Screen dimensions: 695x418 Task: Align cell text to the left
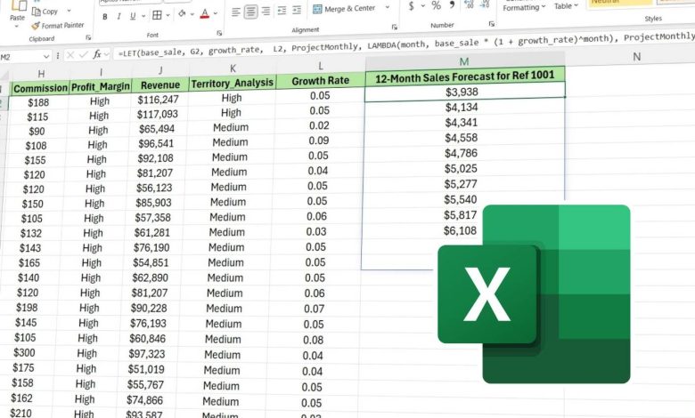tap(234, 12)
